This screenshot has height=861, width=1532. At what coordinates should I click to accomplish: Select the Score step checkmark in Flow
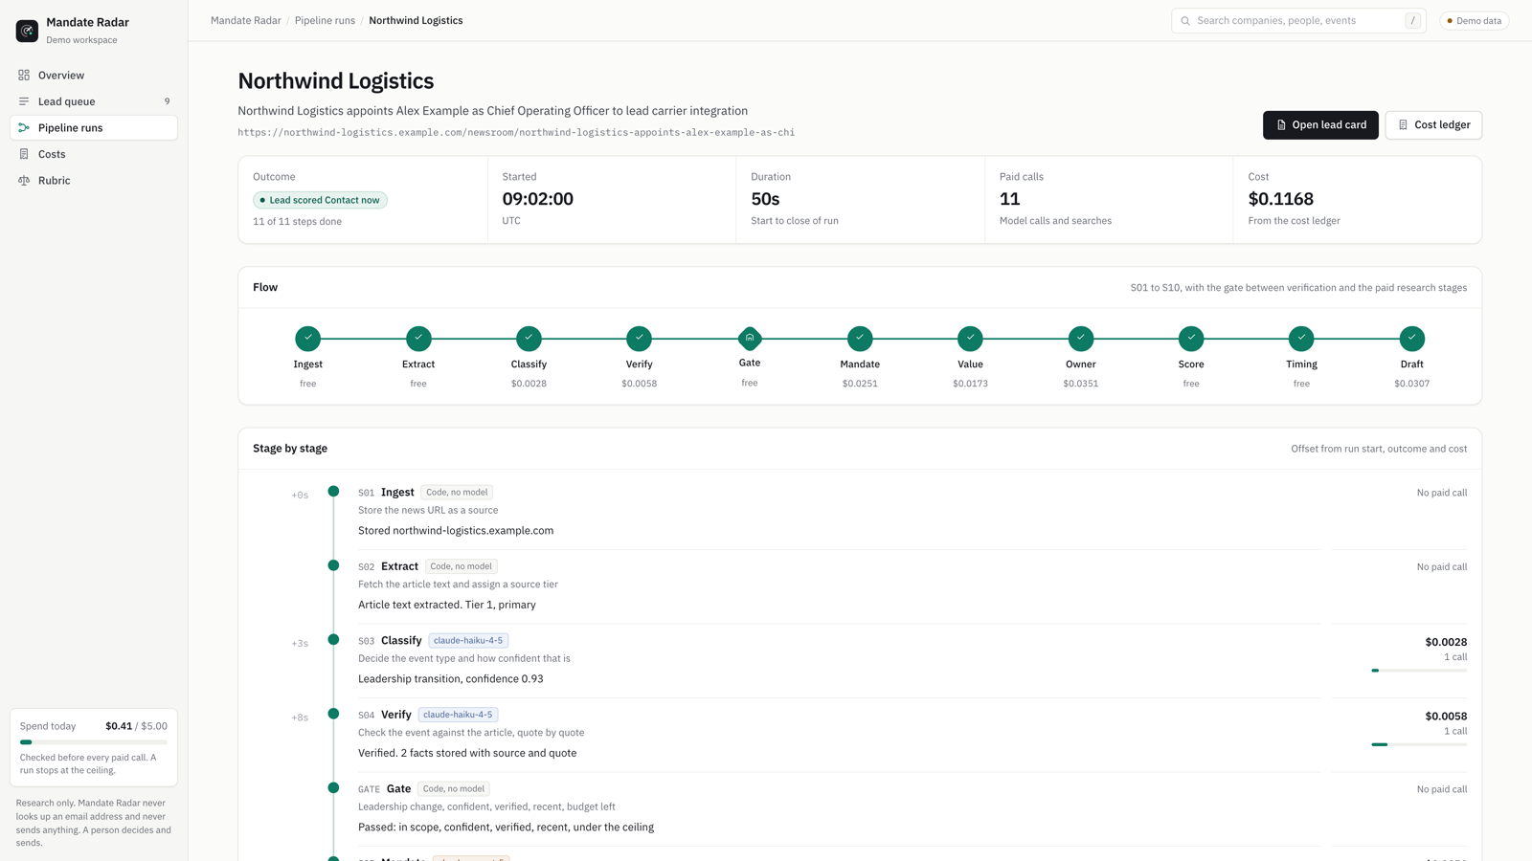1191,338
